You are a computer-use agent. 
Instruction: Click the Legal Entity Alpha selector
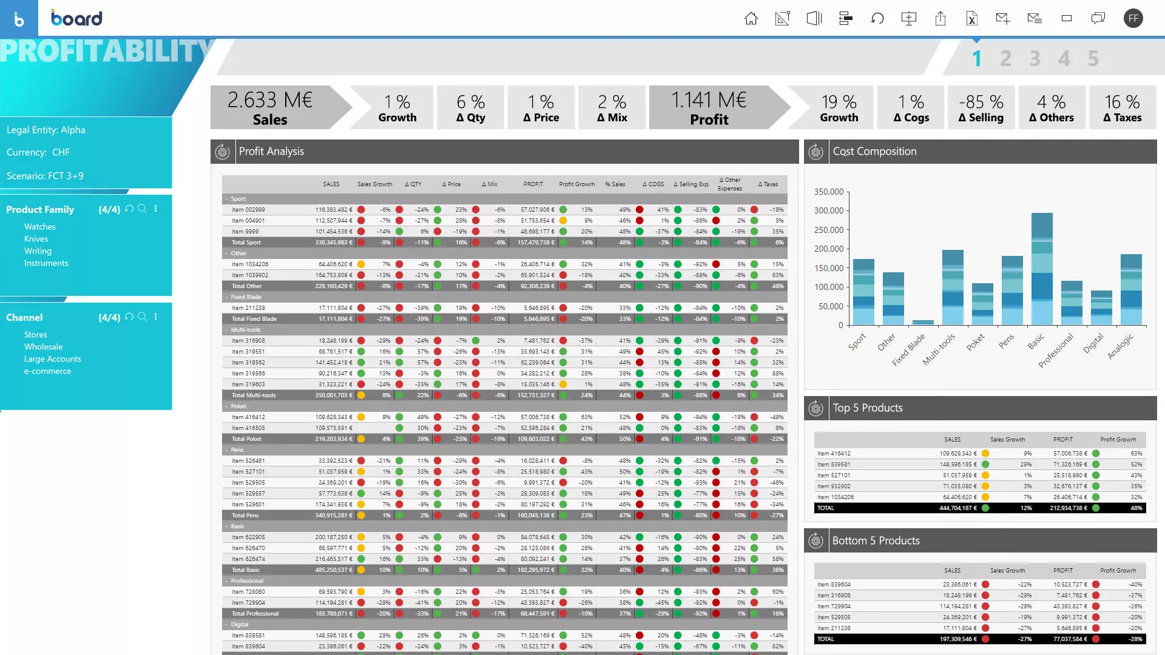click(x=46, y=129)
